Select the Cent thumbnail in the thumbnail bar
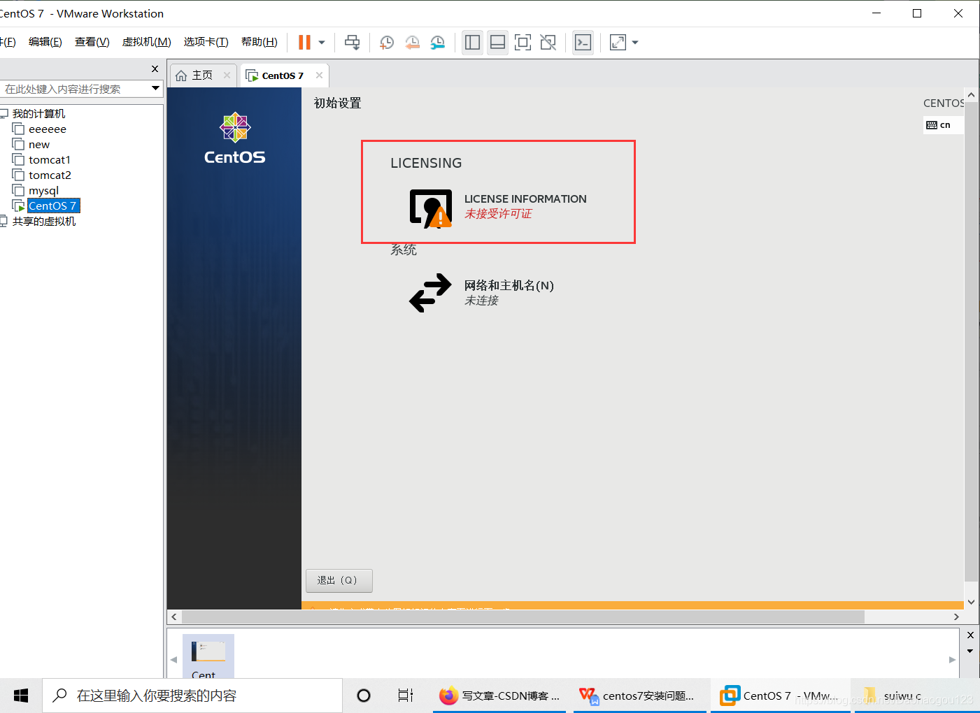980x713 pixels. click(208, 656)
